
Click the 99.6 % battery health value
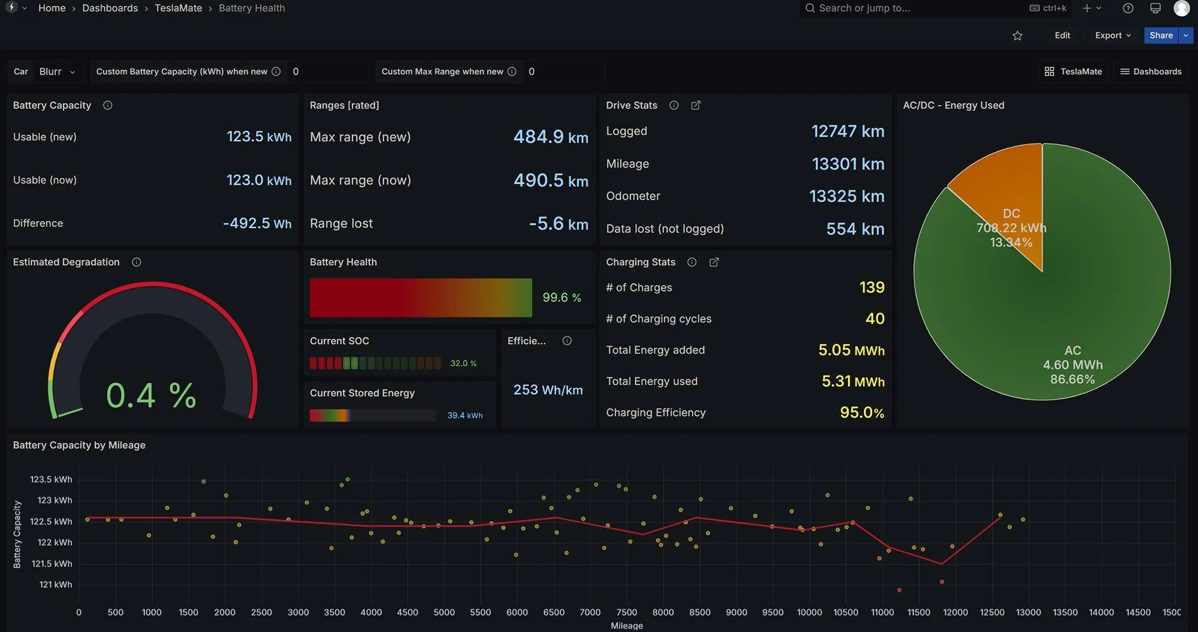coord(561,297)
